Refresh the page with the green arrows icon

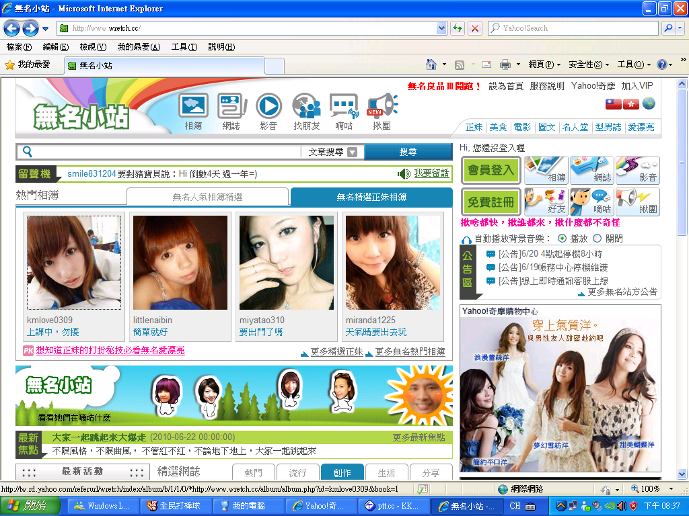coord(458,28)
